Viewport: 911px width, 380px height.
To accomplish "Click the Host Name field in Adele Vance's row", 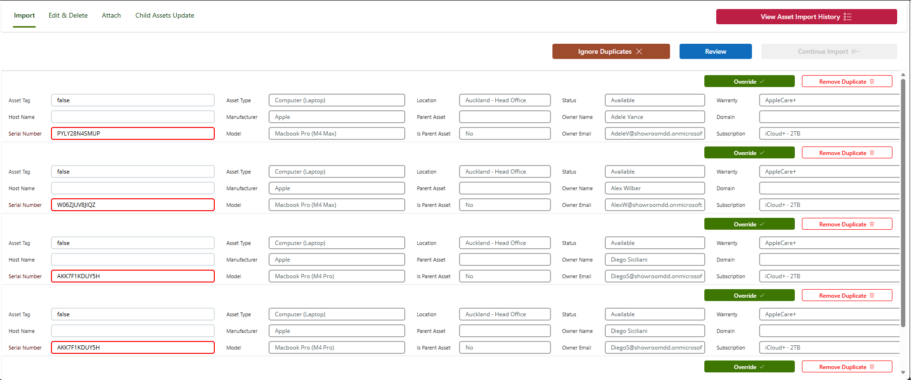I will (x=133, y=117).
